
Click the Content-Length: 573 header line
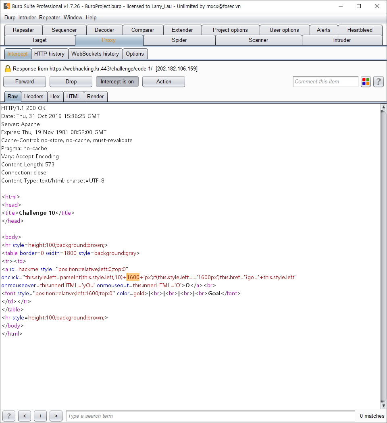(x=28, y=164)
